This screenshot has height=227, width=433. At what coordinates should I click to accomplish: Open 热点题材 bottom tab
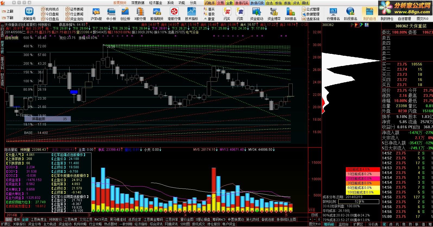point(110,224)
